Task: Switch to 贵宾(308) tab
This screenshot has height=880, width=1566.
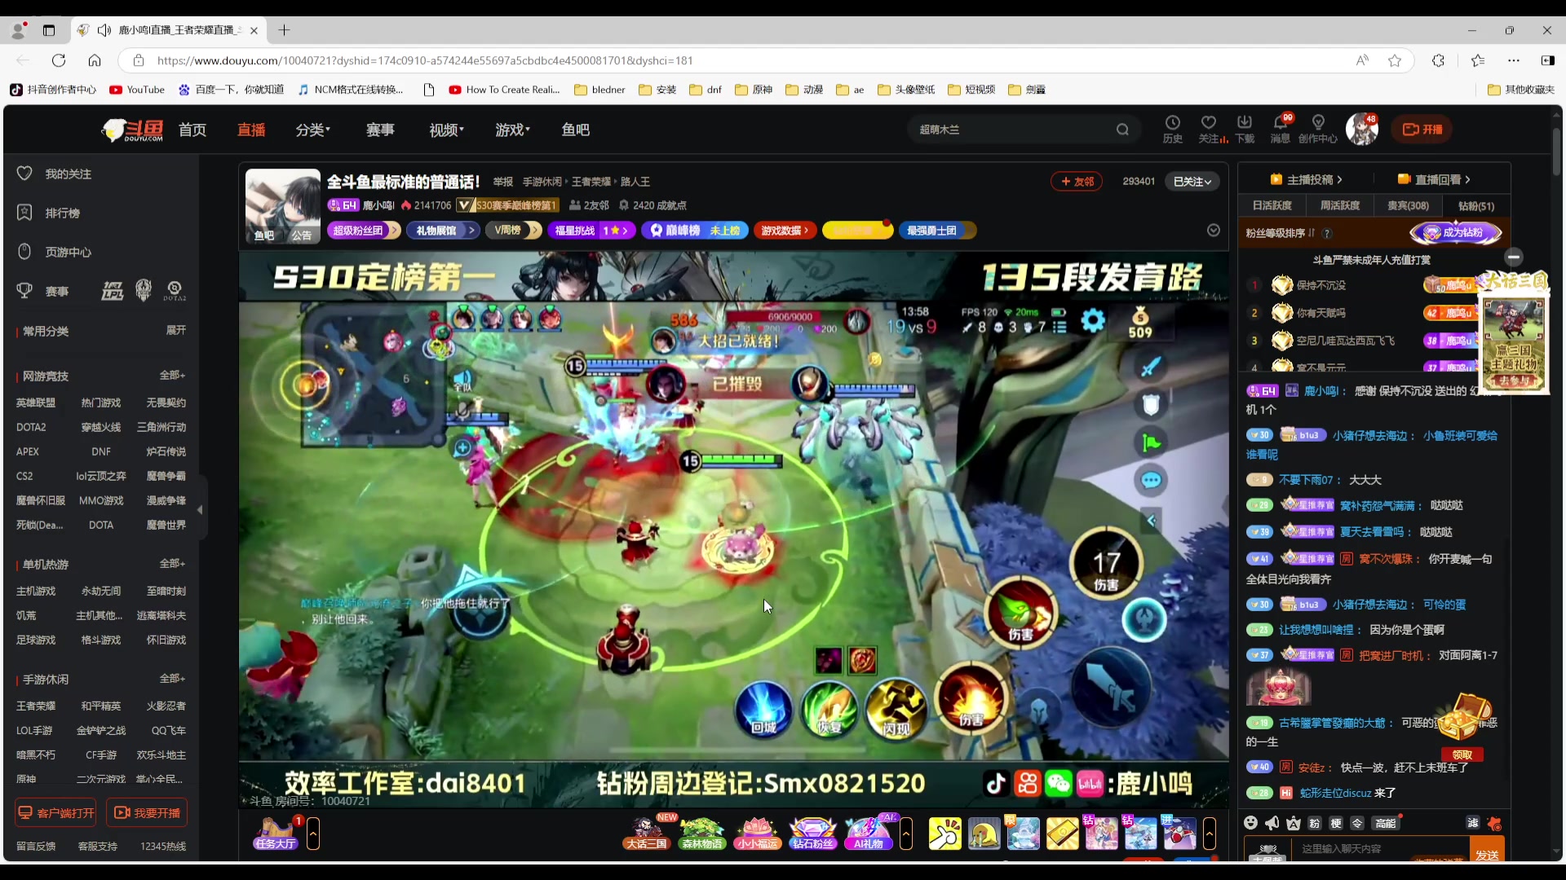Action: coord(1409,205)
